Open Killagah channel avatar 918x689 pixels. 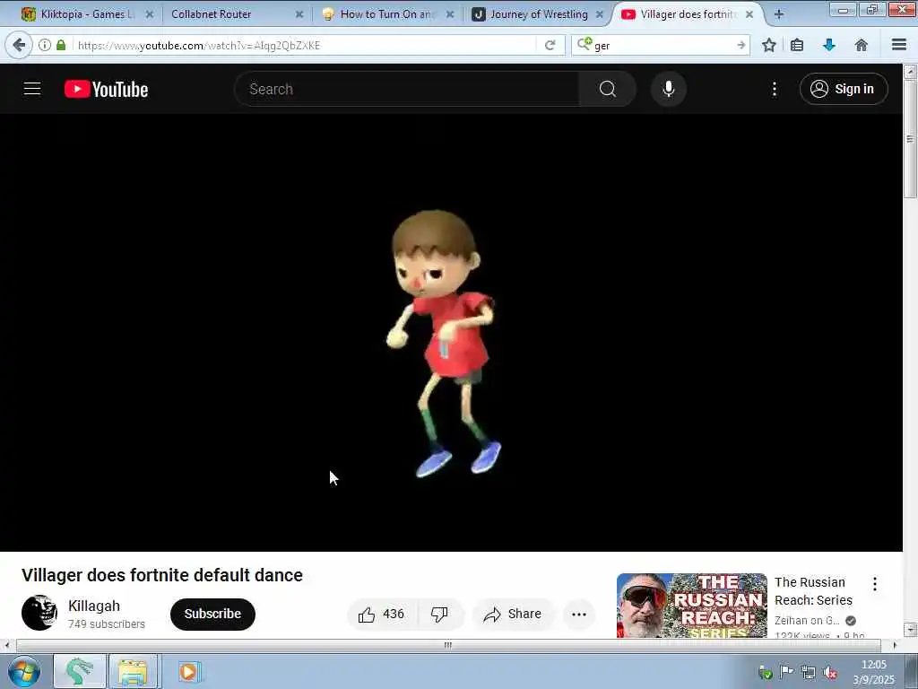39,612
